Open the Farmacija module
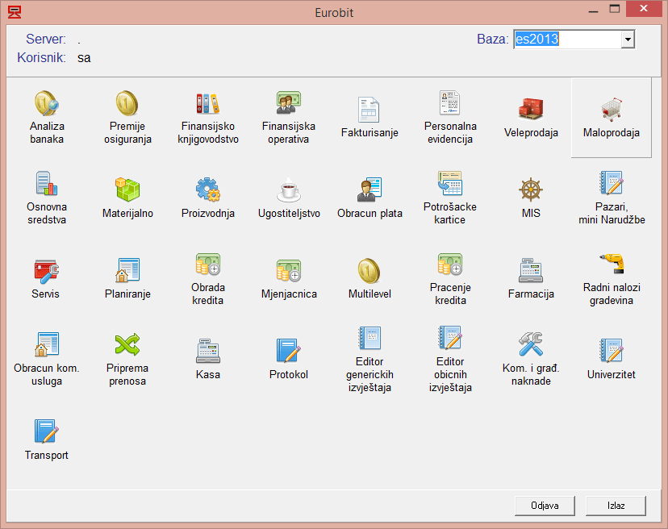668x529 pixels. (531, 279)
